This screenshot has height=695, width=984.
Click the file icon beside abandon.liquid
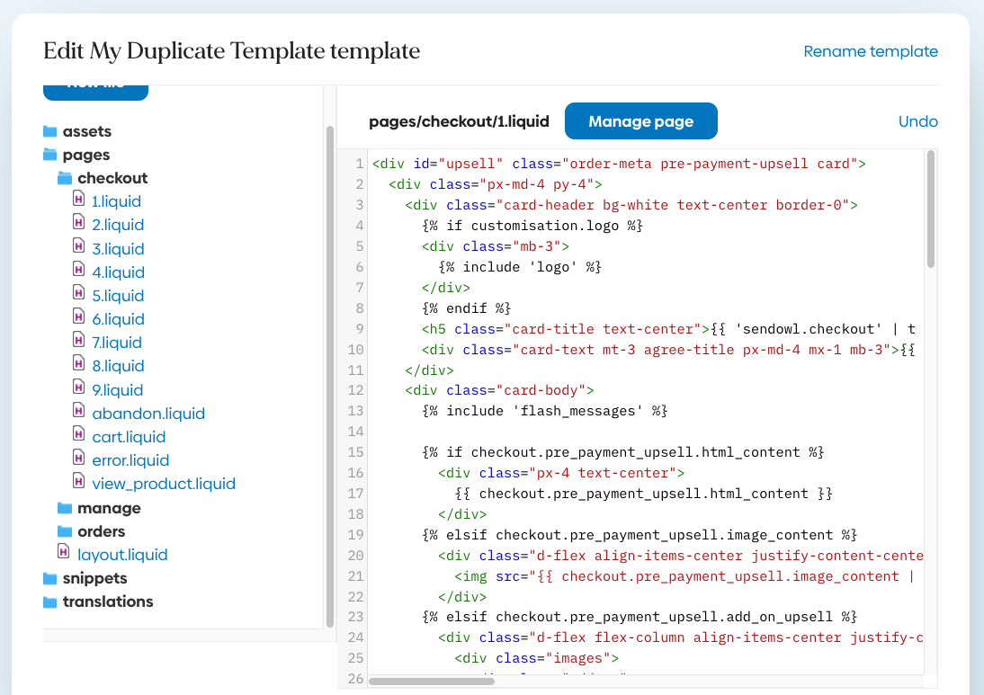pyautogui.click(x=78, y=411)
